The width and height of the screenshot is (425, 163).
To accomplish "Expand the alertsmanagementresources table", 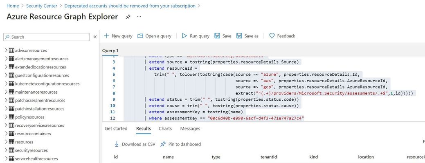I will pos(6,59).
